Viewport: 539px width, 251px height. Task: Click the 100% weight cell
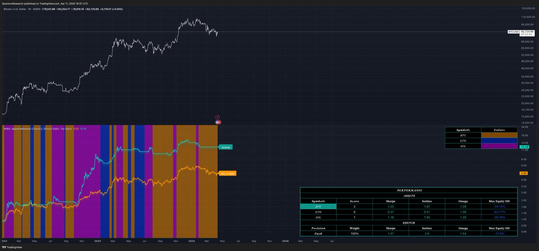point(354,234)
